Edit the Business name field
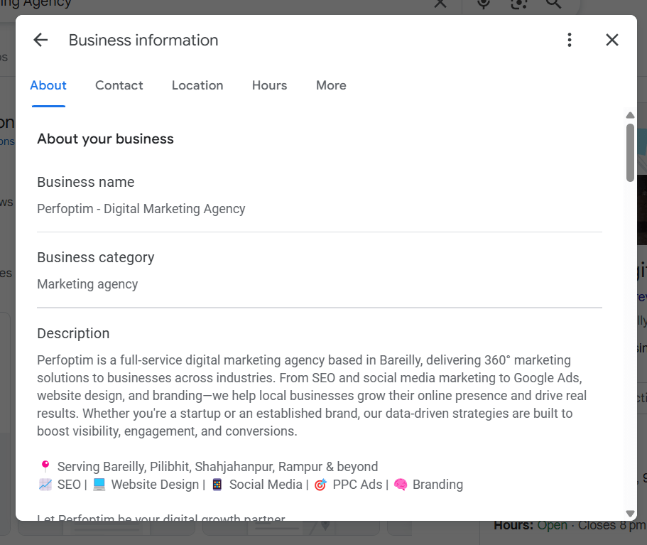647x545 pixels. [x=320, y=195]
